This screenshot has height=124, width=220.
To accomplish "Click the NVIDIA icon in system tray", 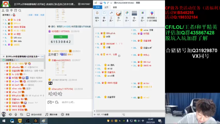I will pos(123,121).
